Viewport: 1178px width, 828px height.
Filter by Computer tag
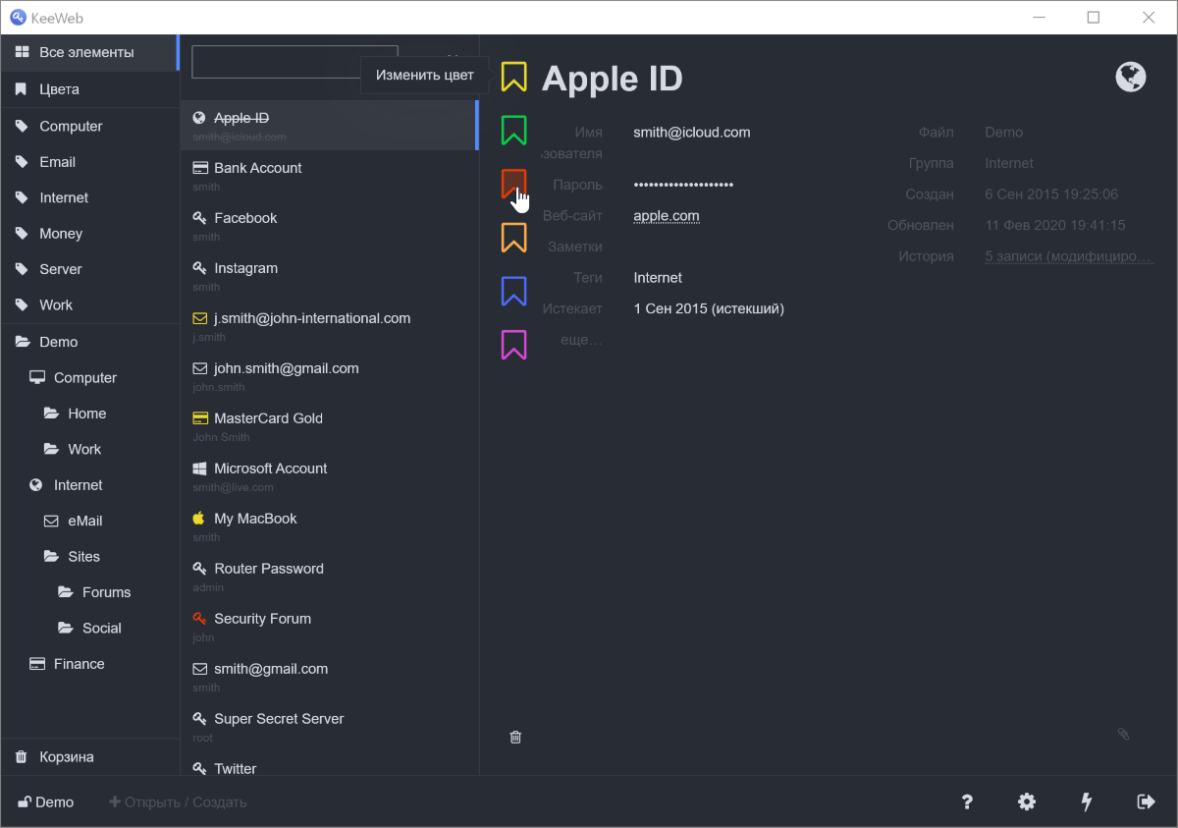pyautogui.click(x=89, y=126)
